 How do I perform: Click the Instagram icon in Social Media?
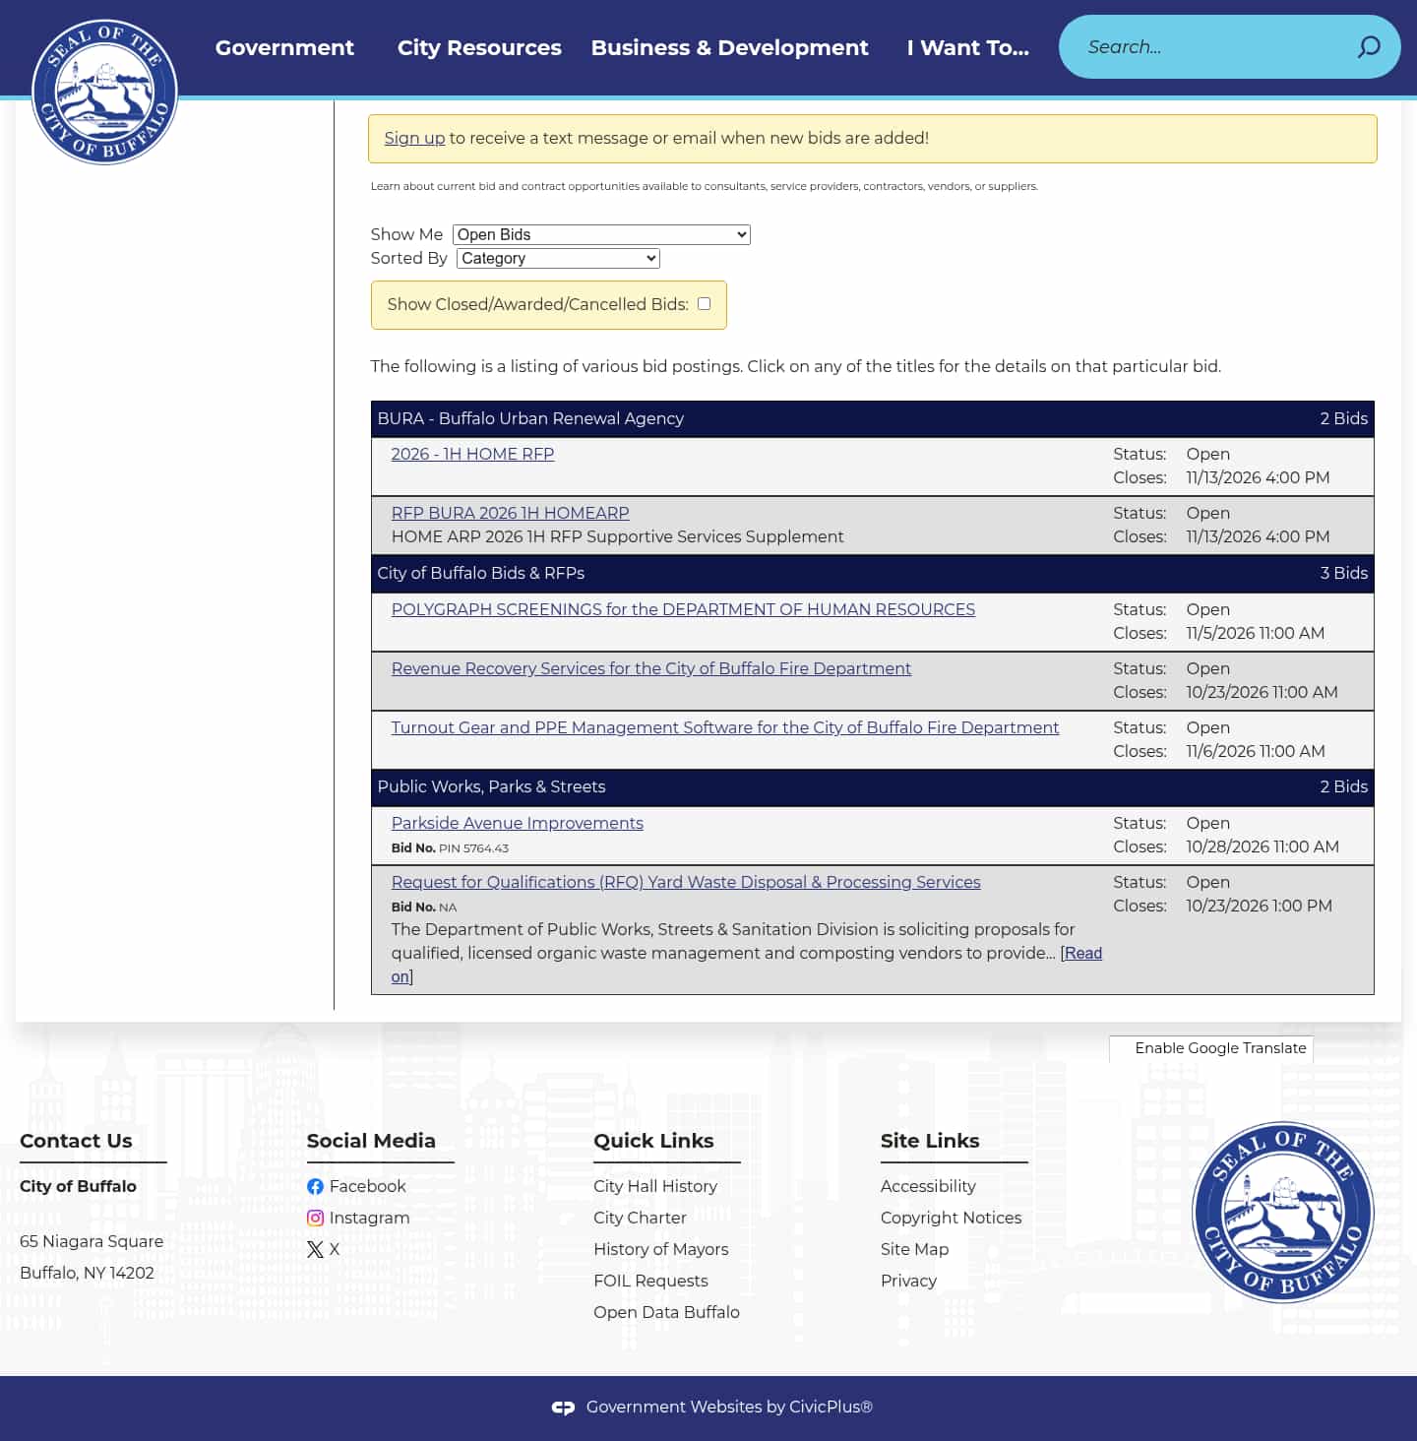pos(315,1219)
